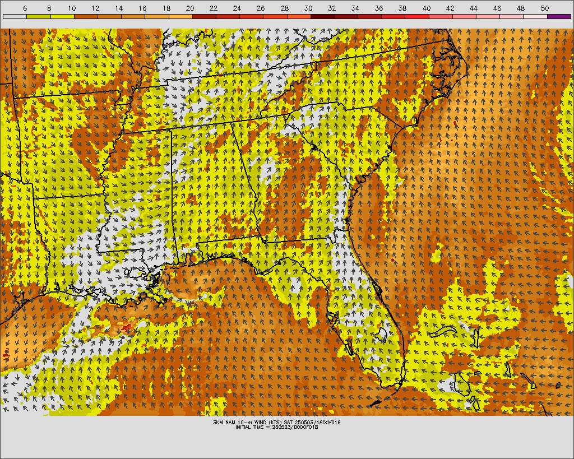Screen dimensions: 574x459
Task: Click the scale label "32"
Action: tap(332, 8)
